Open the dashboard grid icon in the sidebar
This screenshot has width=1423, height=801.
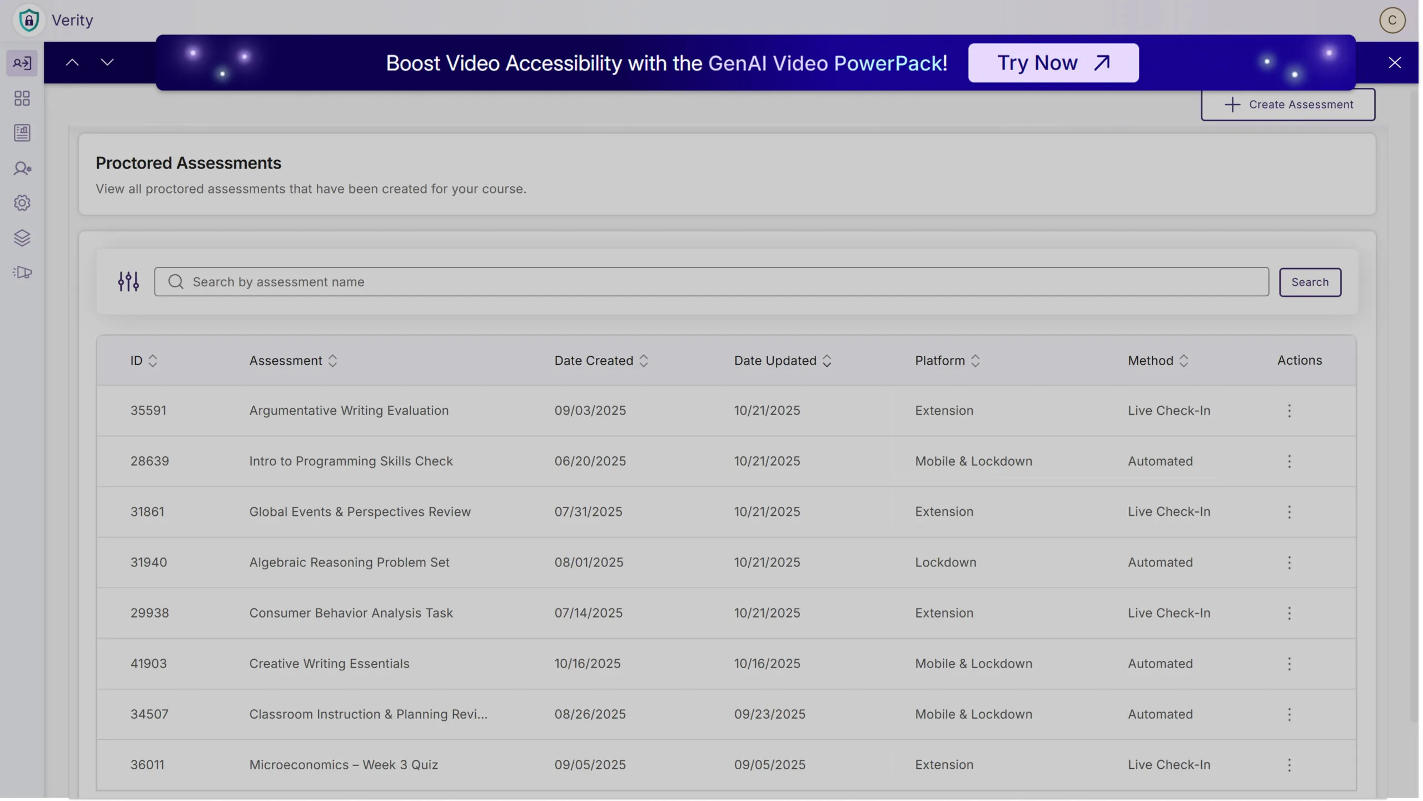(x=22, y=98)
